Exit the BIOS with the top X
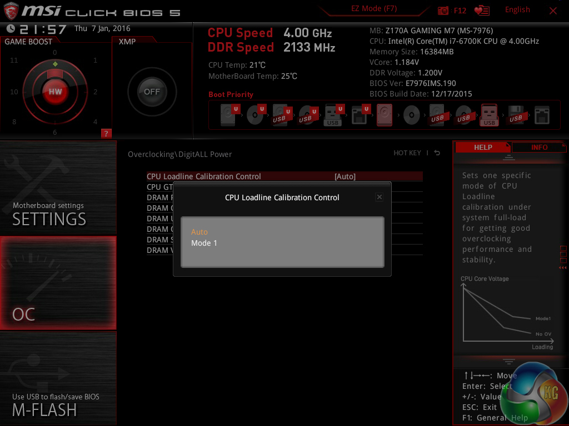569x426 pixels. coord(553,11)
